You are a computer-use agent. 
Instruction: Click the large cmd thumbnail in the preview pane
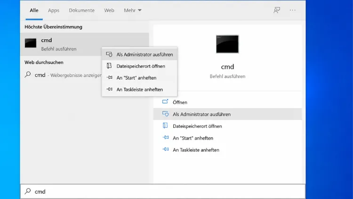click(227, 44)
